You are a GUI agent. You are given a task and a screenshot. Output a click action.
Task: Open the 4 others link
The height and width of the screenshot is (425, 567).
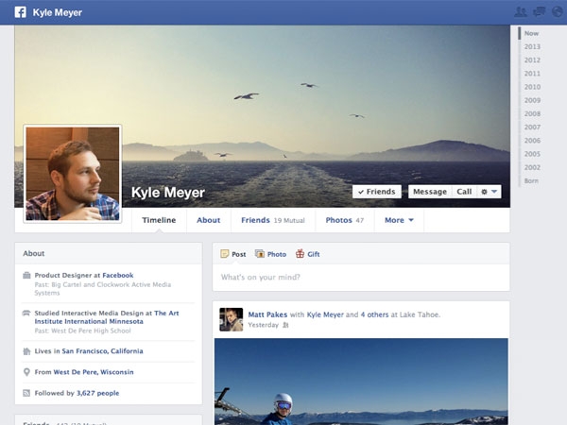coord(374,314)
